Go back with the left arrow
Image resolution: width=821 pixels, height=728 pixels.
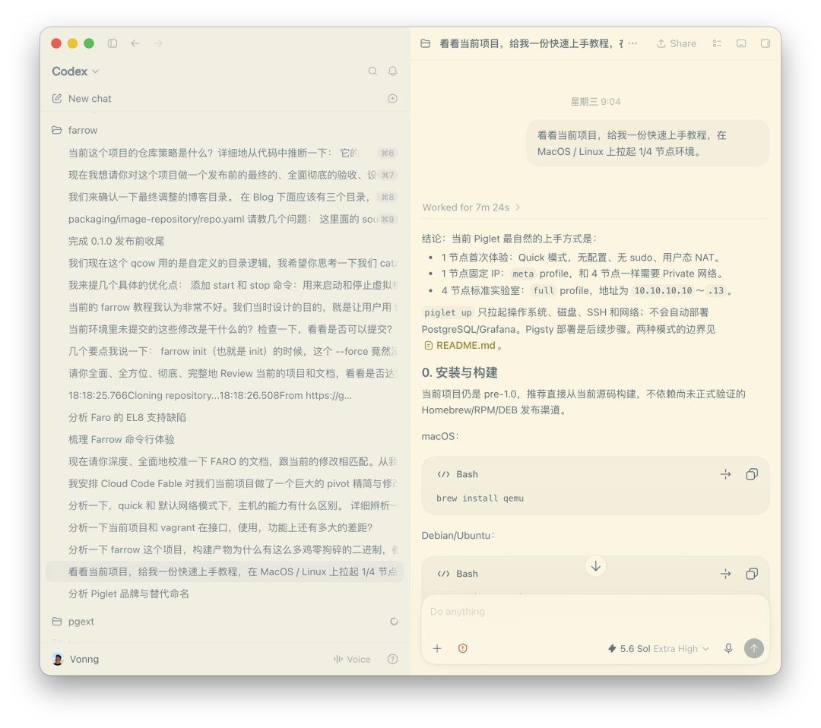(x=135, y=43)
